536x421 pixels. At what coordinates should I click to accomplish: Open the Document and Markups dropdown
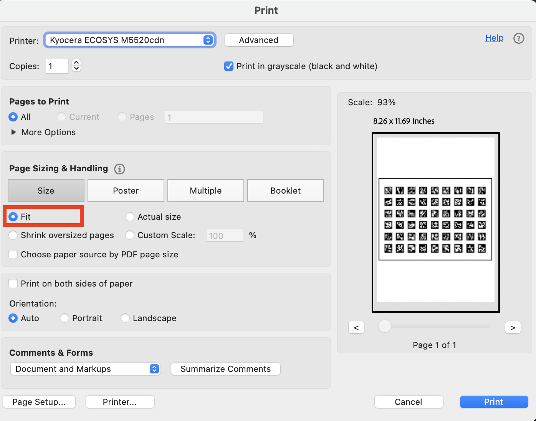(85, 369)
